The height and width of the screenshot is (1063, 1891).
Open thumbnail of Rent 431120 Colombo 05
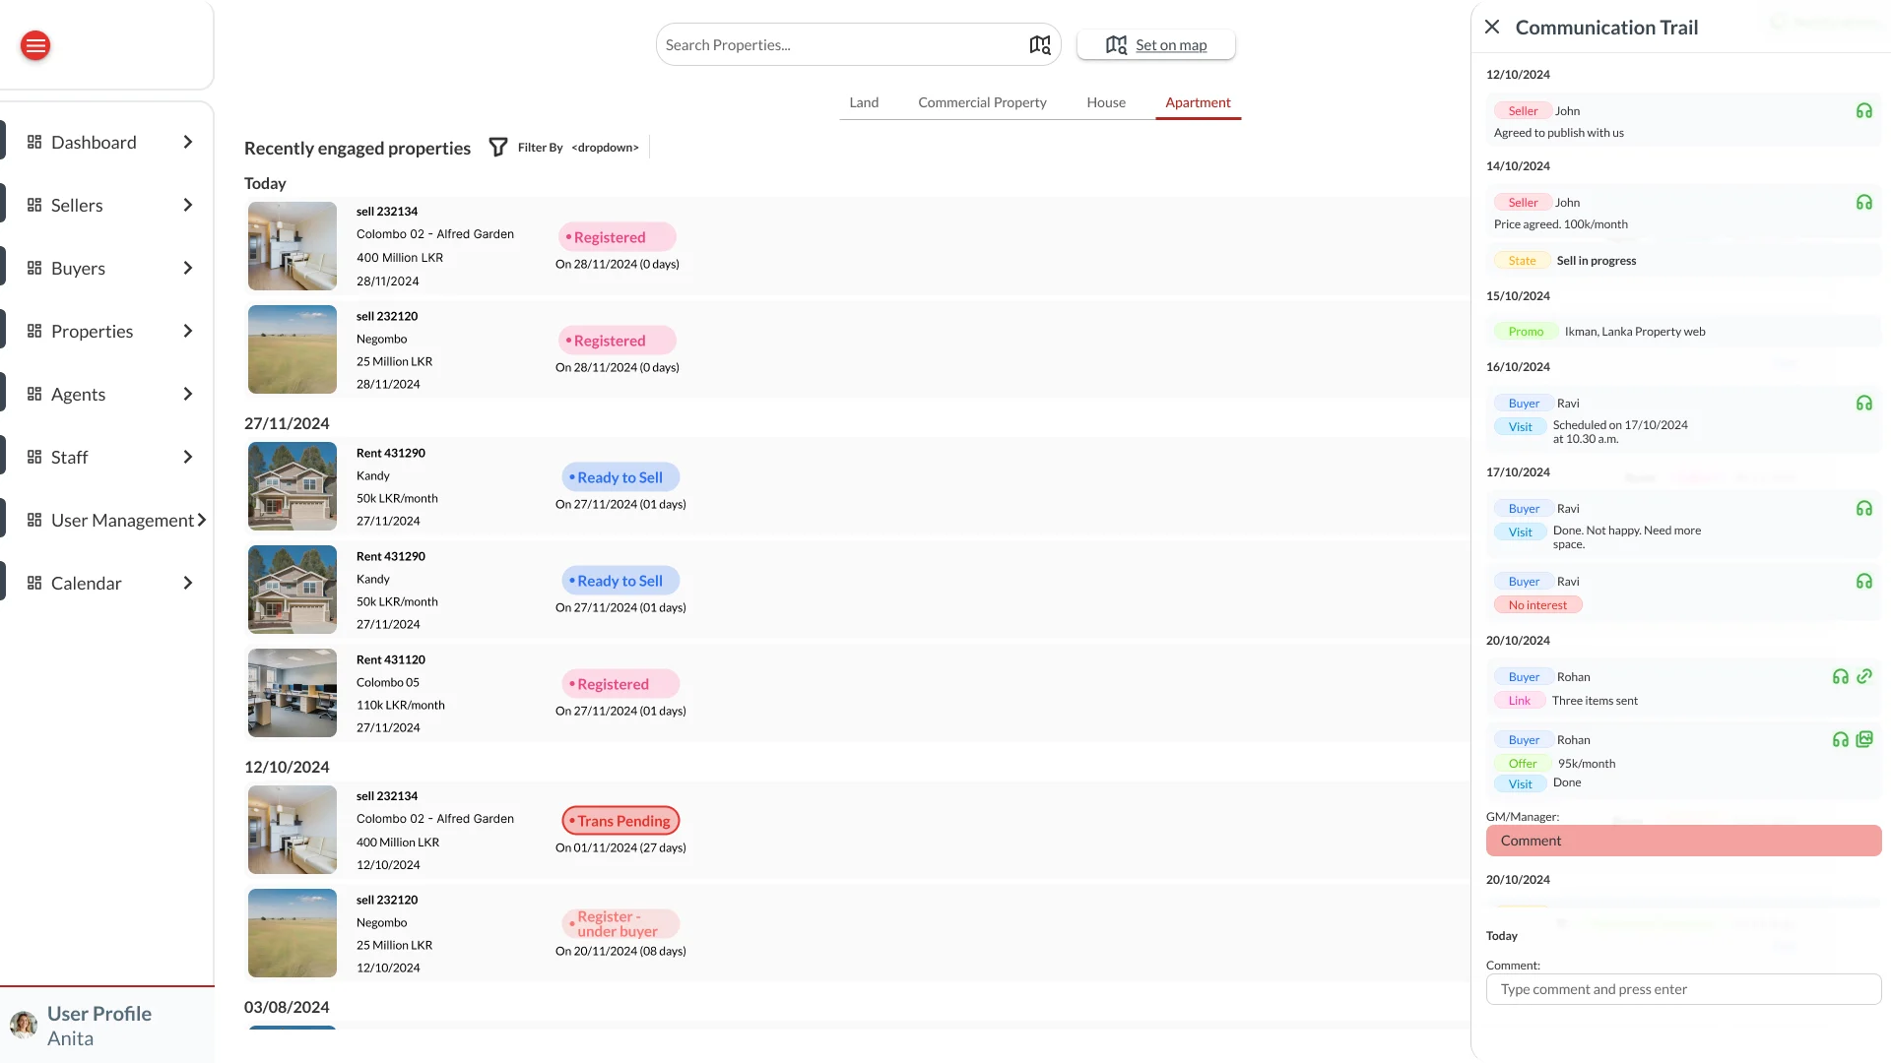coord(293,693)
